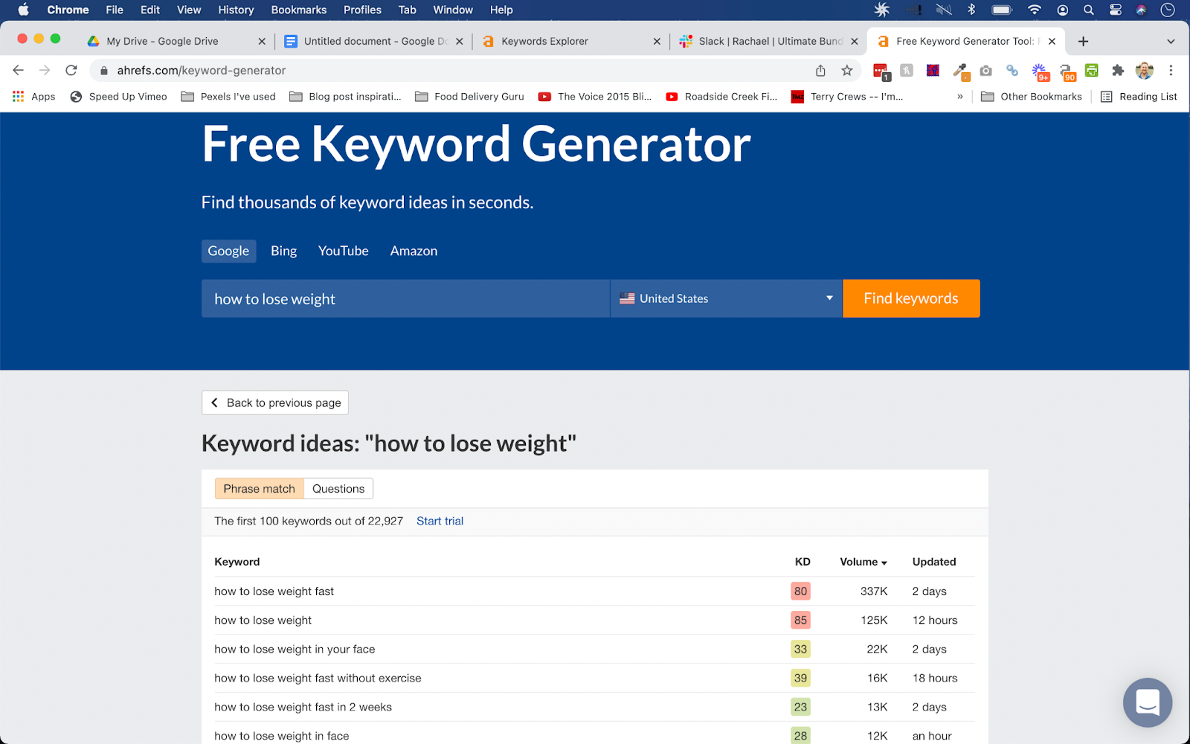Open Wi-Fi status in menu bar
This screenshot has width=1190, height=744.
click(1034, 10)
